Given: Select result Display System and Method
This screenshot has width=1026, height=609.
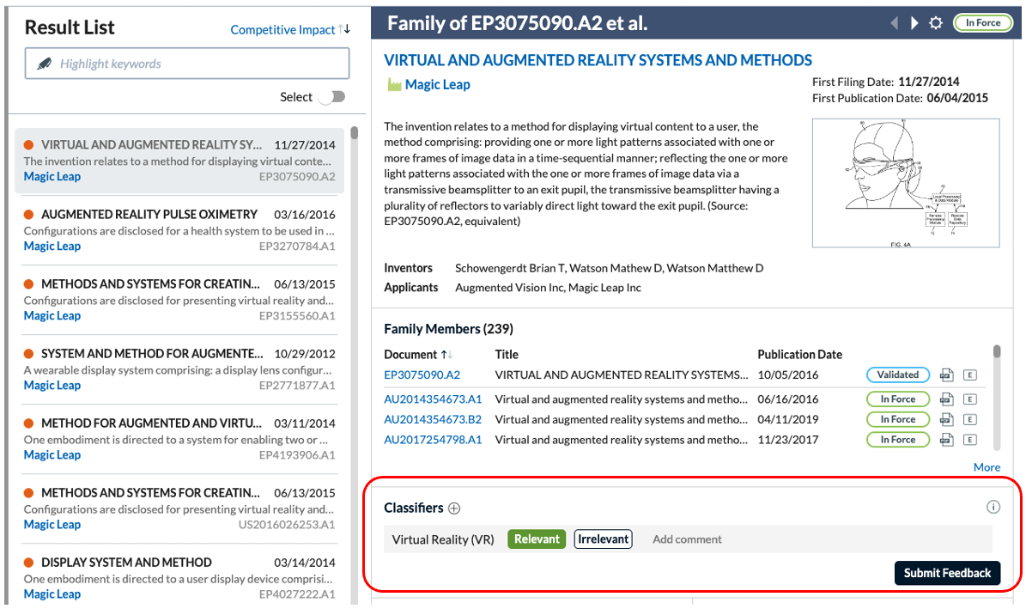Looking at the screenshot, I should coord(179,578).
